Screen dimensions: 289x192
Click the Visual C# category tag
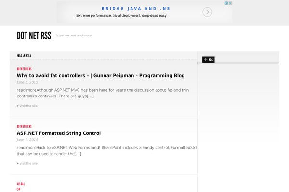click(x=21, y=187)
